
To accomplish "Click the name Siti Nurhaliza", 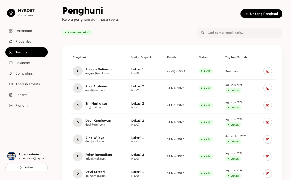I will 96,103.
